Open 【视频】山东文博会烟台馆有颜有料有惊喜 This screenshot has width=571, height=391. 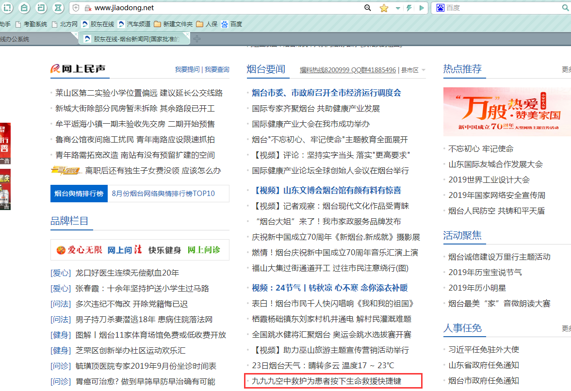326,190
